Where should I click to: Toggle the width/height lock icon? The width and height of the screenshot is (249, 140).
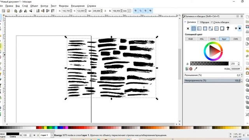(105, 11)
